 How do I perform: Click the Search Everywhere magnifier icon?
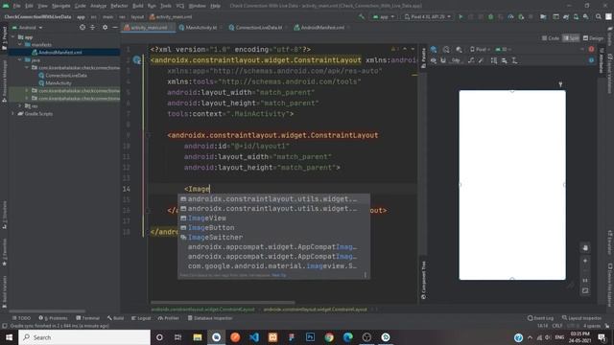pos(599,17)
